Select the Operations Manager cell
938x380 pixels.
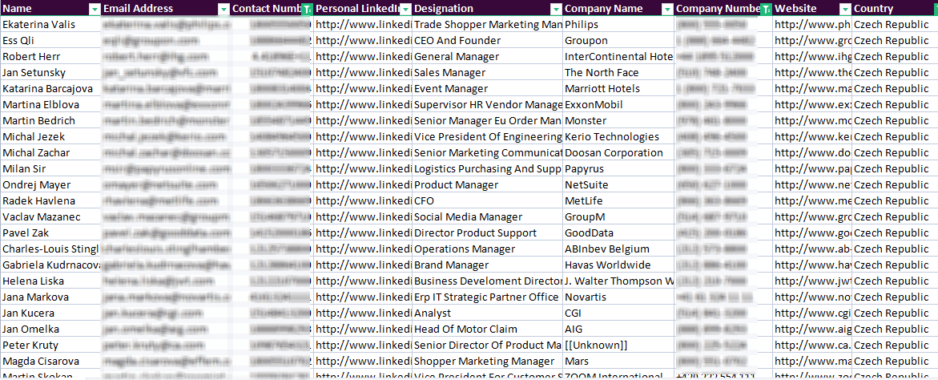point(488,249)
